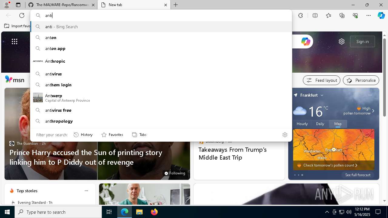The height and width of the screenshot is (218, 388).
Task: Click the msn logo
Action: (x=15, y=80)
